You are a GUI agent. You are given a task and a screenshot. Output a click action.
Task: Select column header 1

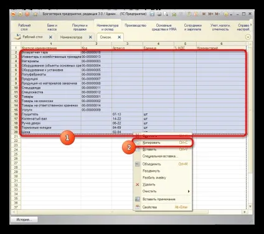point(51,44)
